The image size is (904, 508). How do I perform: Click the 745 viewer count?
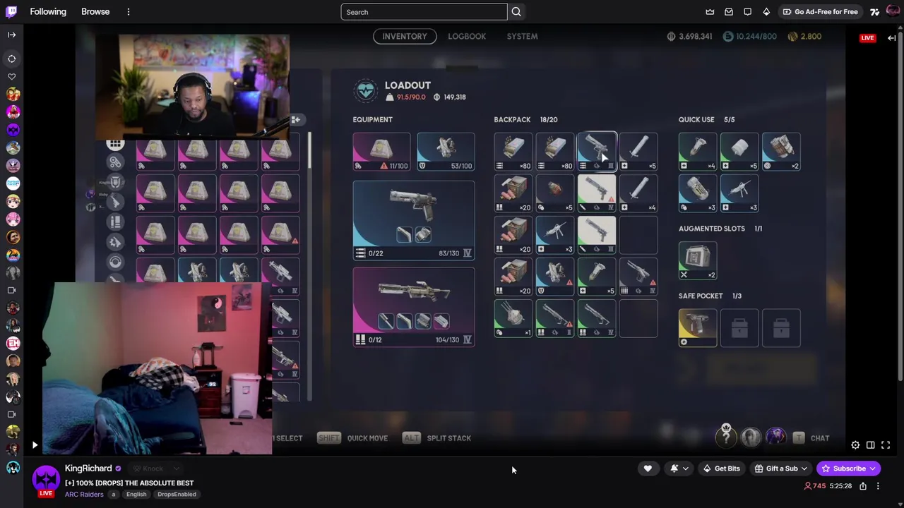tap(815, 486)
